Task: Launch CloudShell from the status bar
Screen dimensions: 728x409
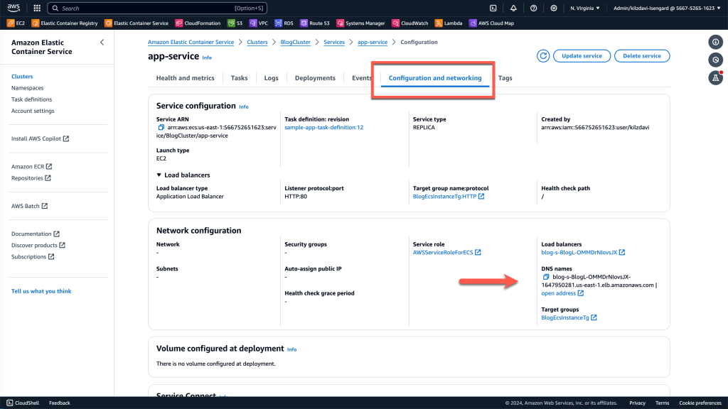Action: point(22,403)
